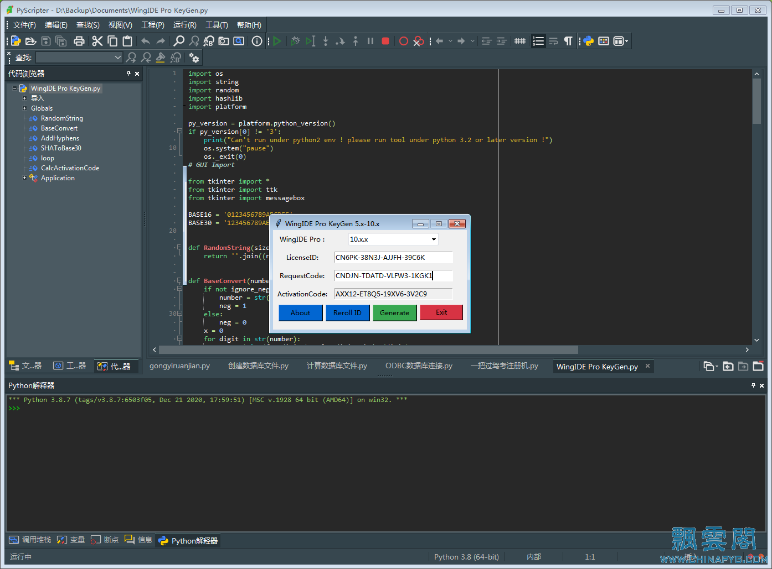This screenshot has height=569, width=772.
Task: Open the browse forward history dropdown arrow
Action: coord(472,41)
